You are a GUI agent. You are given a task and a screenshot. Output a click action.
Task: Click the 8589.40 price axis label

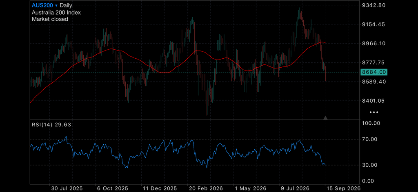pyautogui.click(x=374, y=82)
